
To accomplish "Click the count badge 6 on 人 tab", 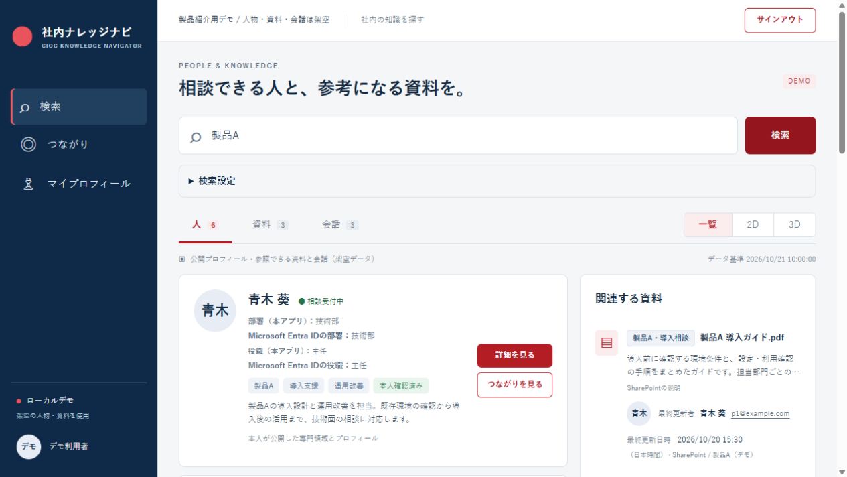I will [214, 226].
